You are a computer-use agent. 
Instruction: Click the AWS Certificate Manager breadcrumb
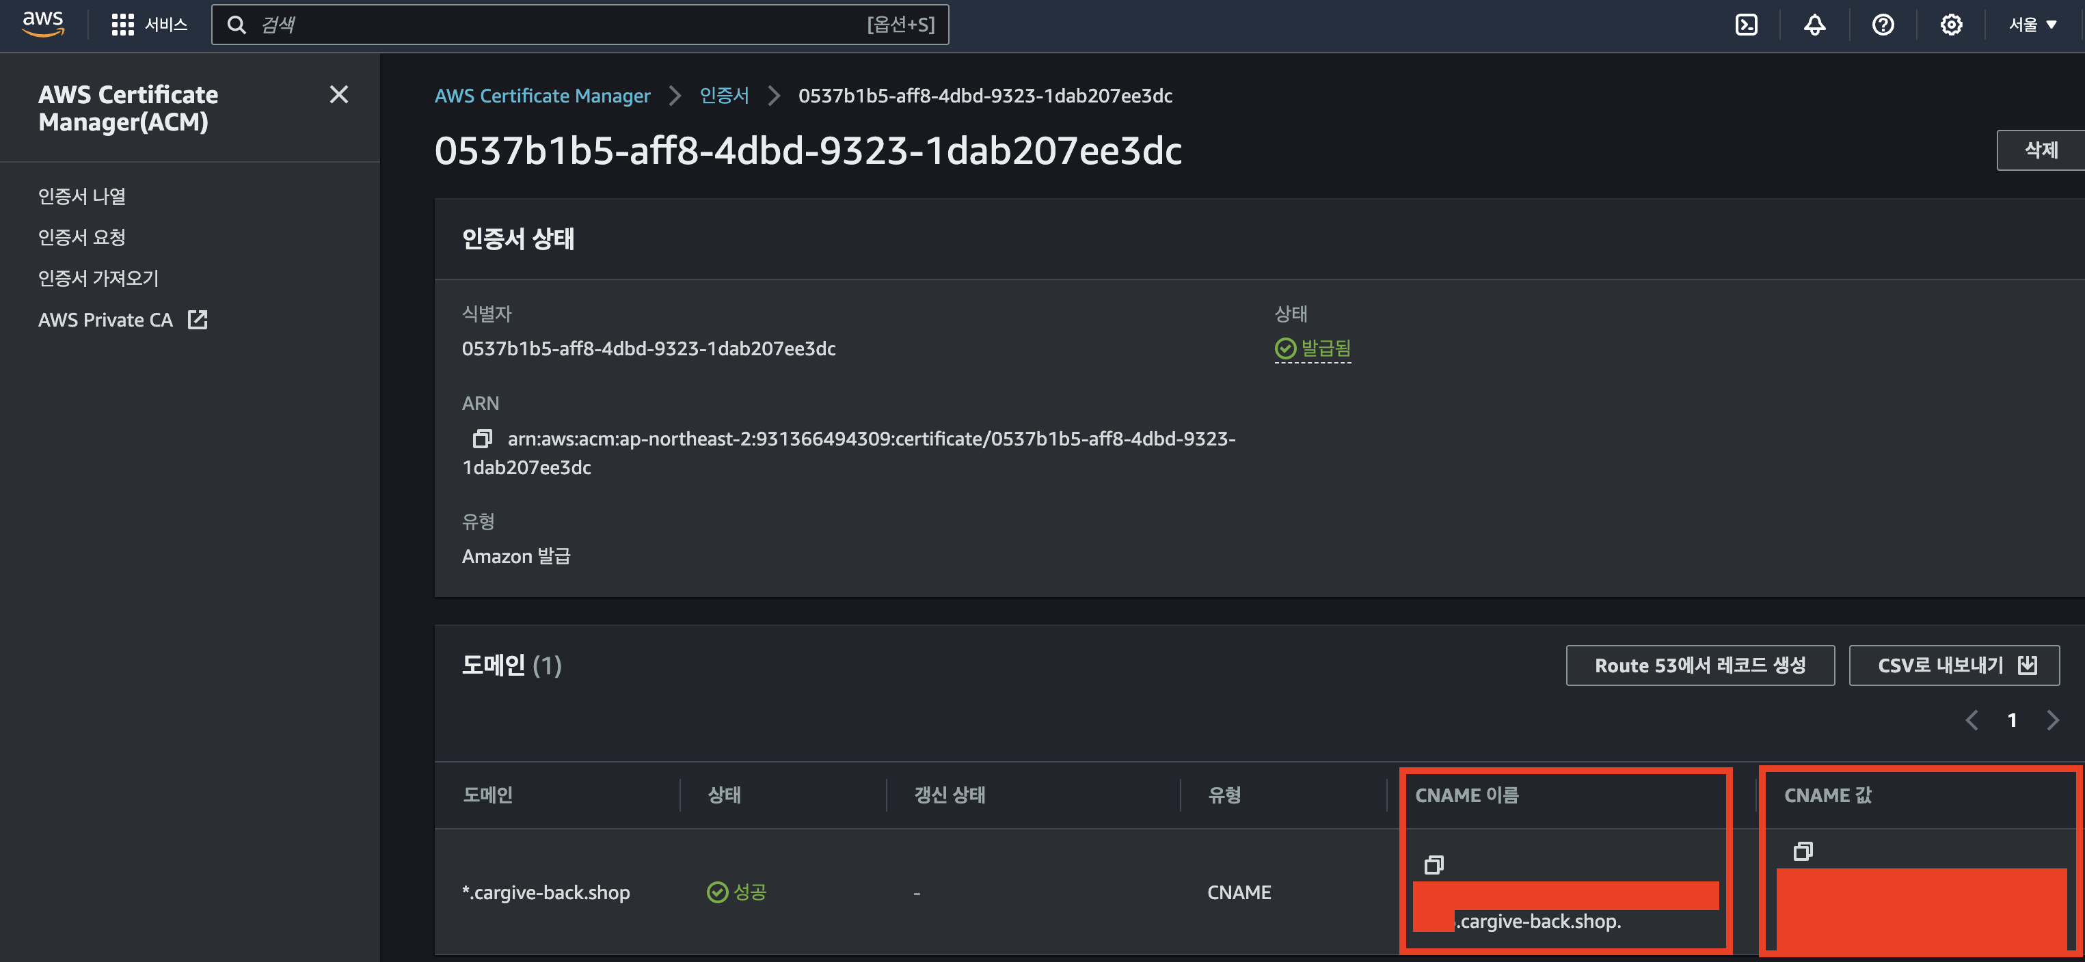pyautogui.click(x=542, y=96)
